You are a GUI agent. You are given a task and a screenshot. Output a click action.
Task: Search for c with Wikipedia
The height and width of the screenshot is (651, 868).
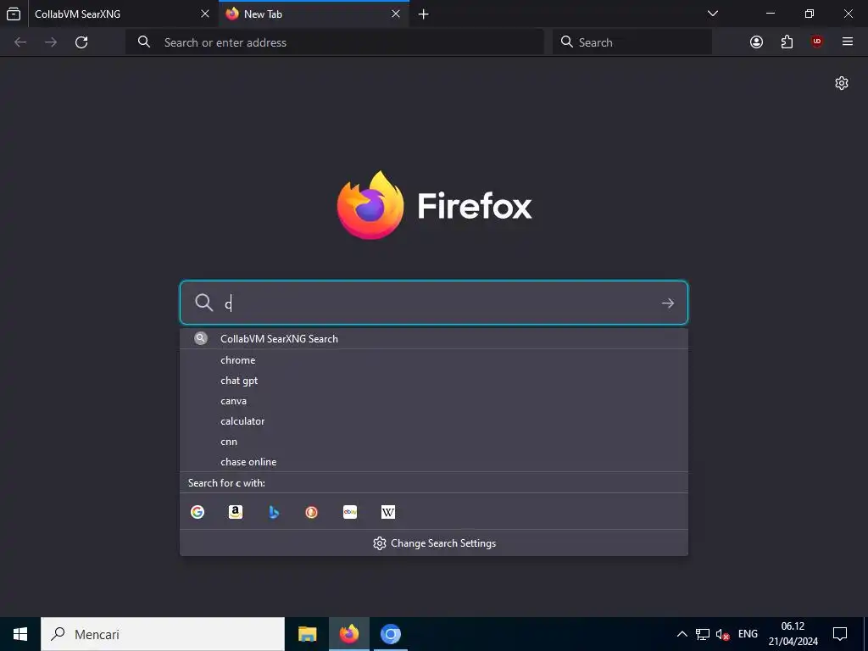click(388, 512)
